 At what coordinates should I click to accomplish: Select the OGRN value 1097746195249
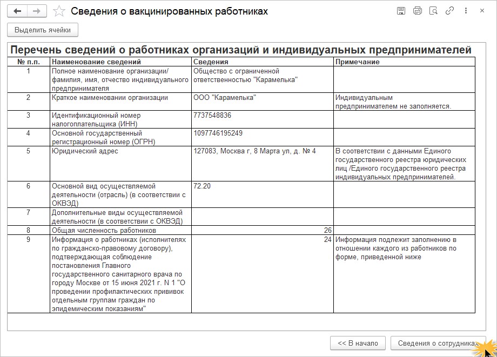pyautogui.click(x=263, y=137)
